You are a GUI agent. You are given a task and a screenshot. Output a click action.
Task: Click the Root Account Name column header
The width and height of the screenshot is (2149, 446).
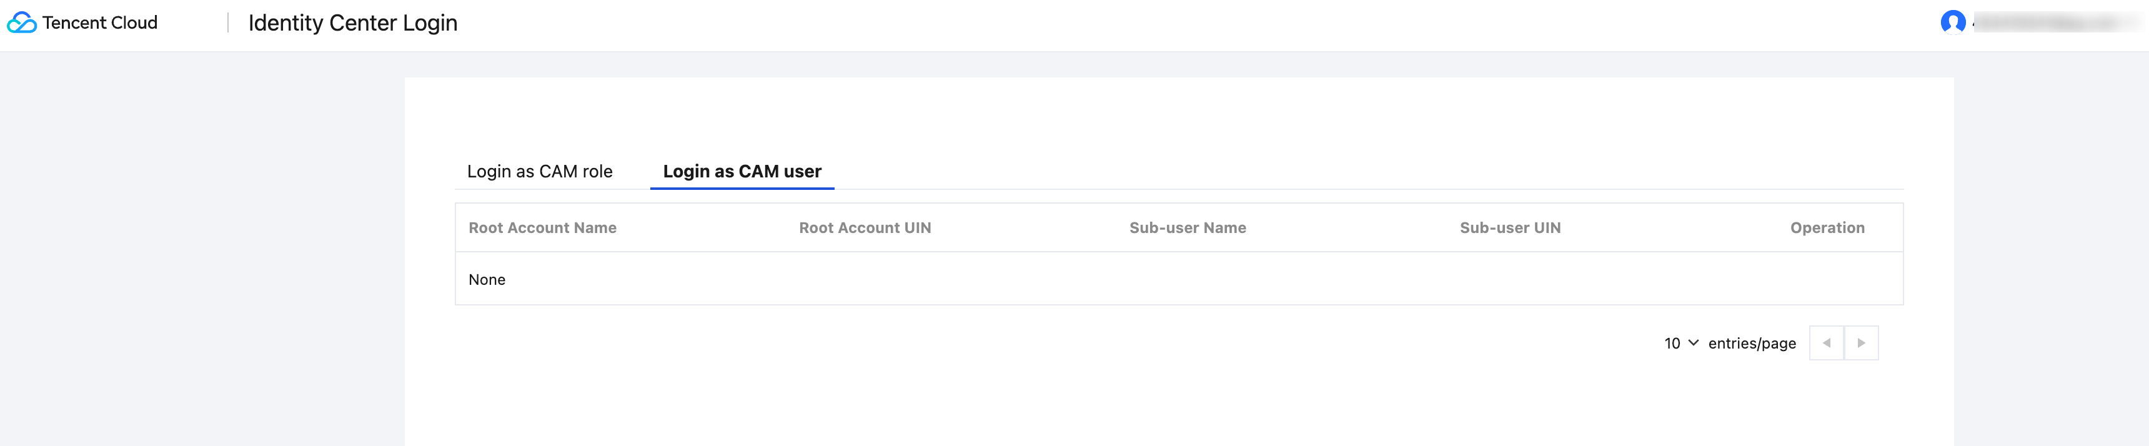coord(542,227)
